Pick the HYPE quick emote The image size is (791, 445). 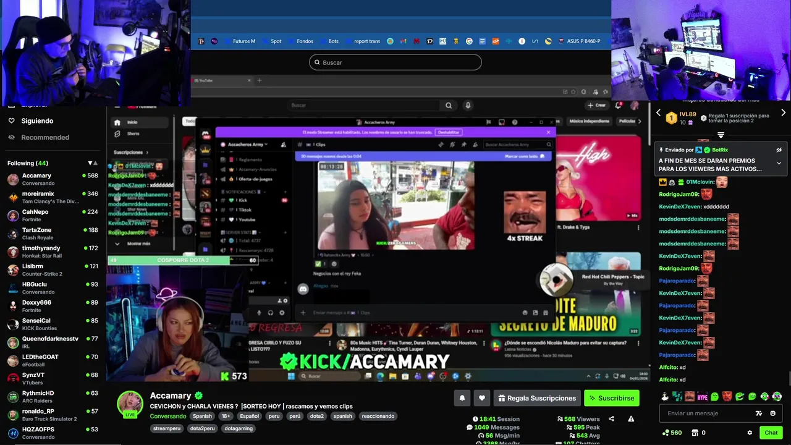[x=703, y=396]
